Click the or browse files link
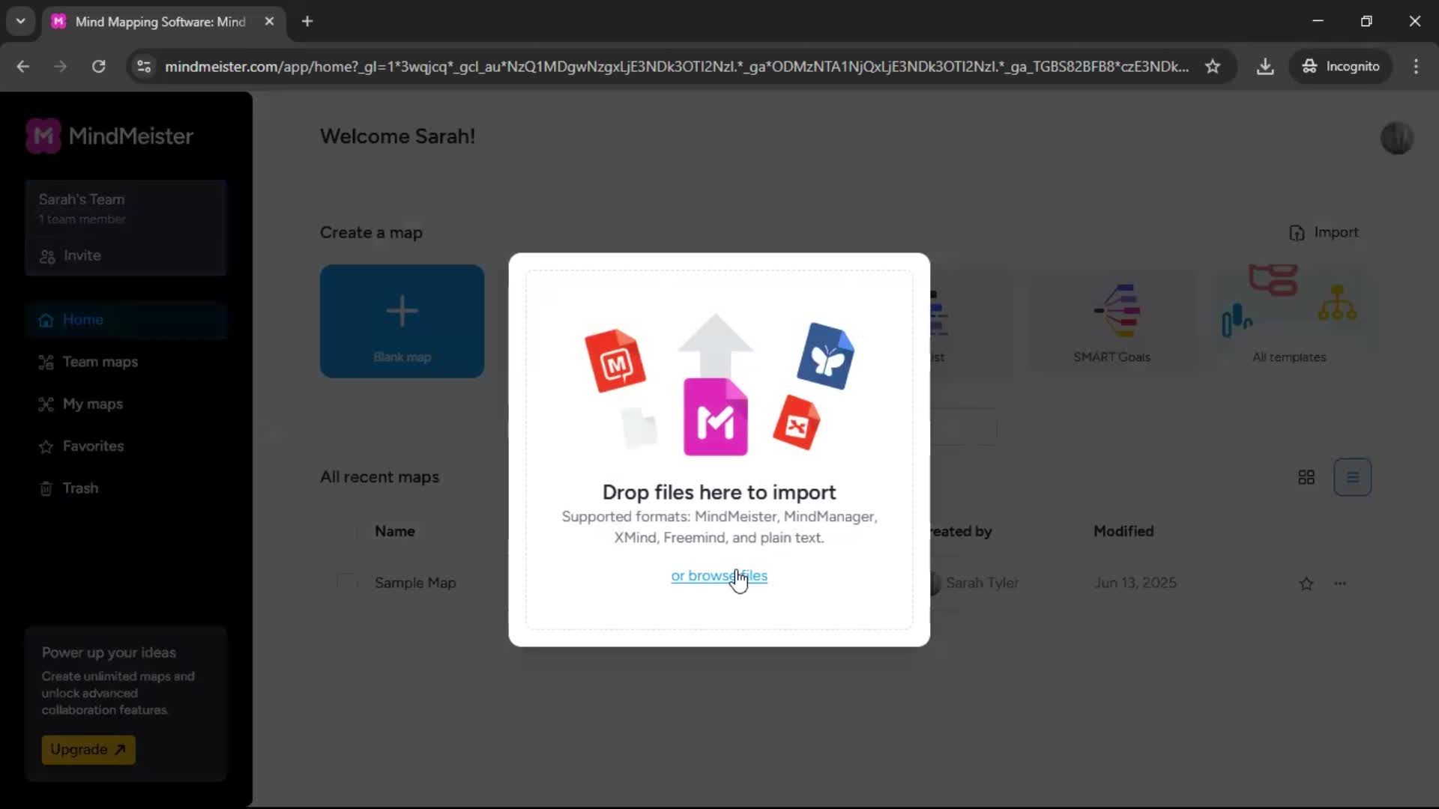The height and width of the screenshot is (809, 1439). click(719, 575)
